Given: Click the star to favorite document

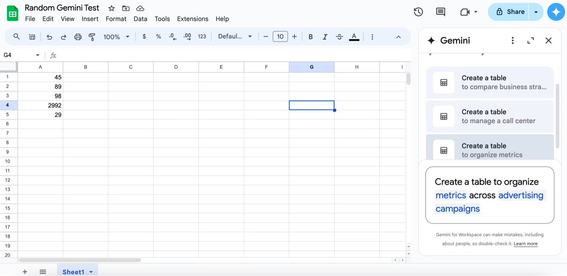Looking at the screenshot, I should (x=111, y=8).
